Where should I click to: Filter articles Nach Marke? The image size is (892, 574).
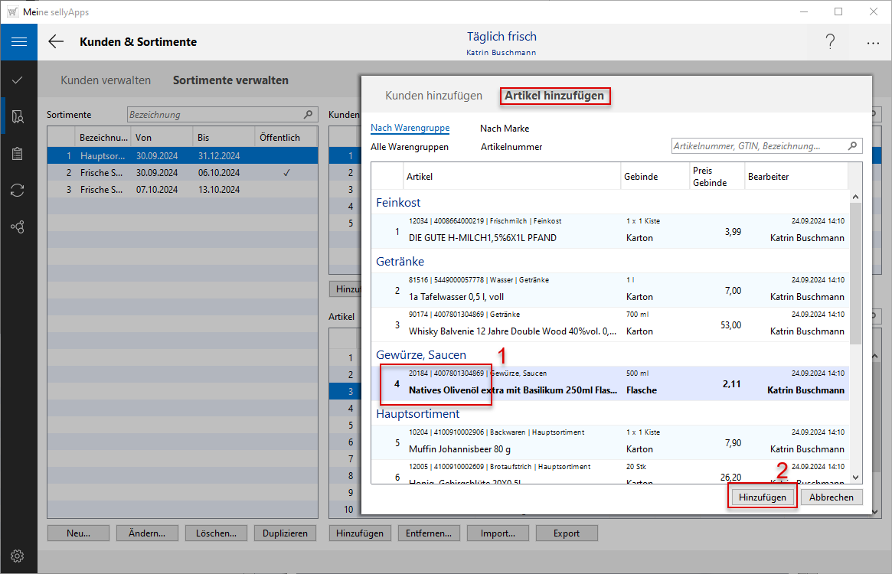coord(504,129)
